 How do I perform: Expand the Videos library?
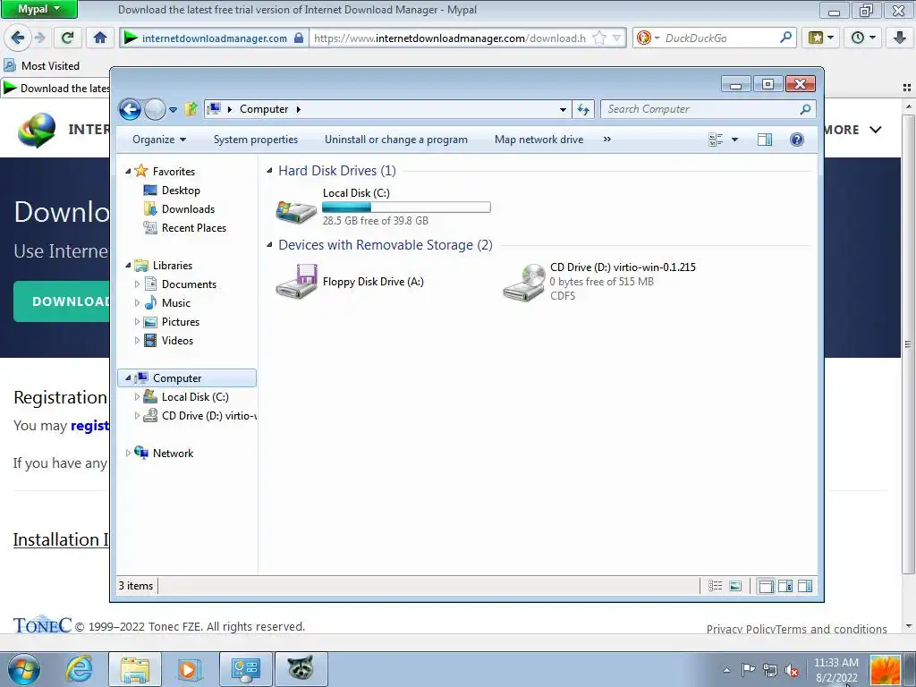click(137, 341)
